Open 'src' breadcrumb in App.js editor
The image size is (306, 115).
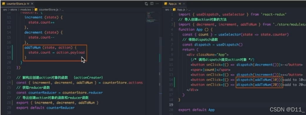pos(167,9)
